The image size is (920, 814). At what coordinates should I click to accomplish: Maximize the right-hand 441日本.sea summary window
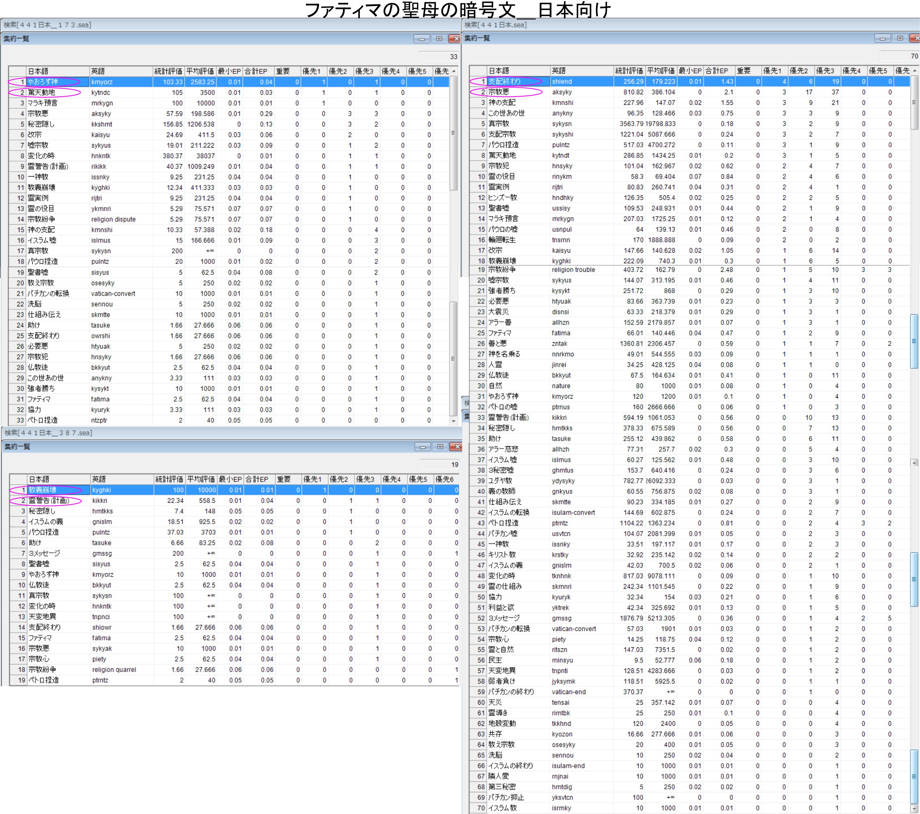900,39
